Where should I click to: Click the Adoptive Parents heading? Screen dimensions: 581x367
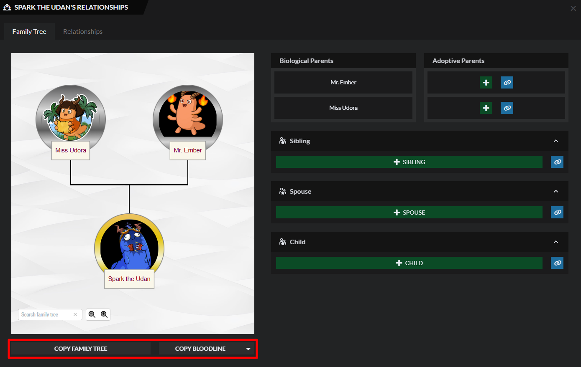pyautogui.click(x=458, y=61)
